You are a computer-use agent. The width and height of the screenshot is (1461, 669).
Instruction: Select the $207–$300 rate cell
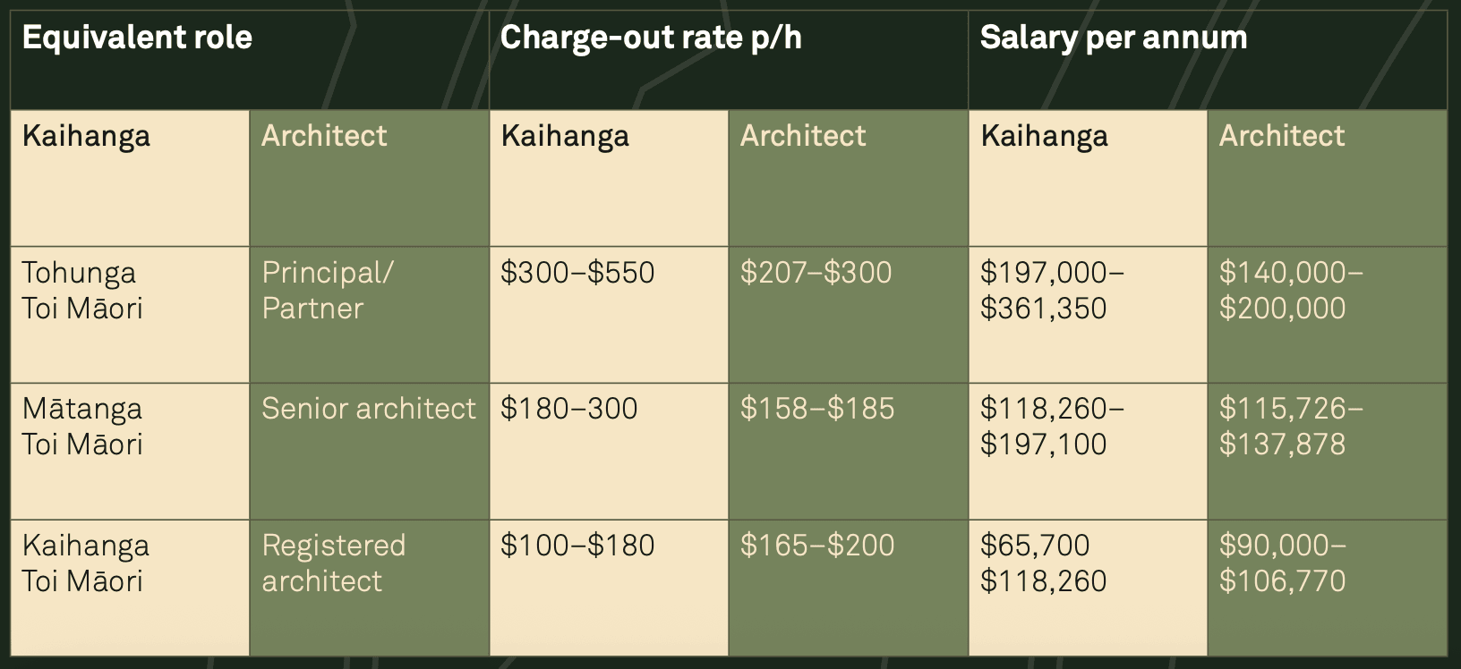point(816,273)
